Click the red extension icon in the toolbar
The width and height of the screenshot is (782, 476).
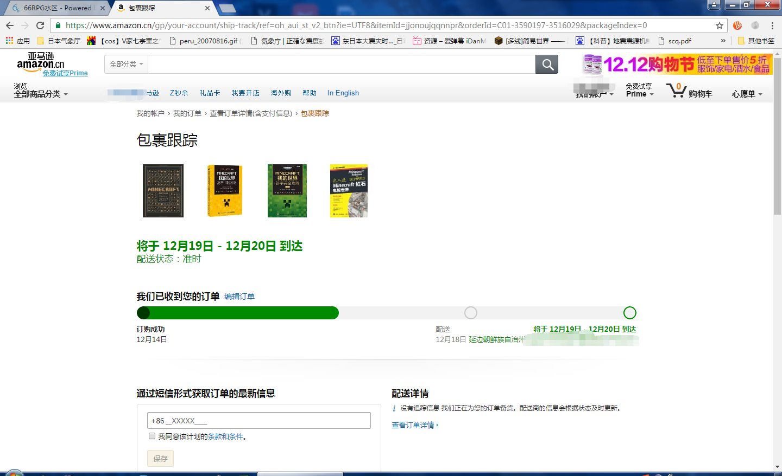coord(737,25)
